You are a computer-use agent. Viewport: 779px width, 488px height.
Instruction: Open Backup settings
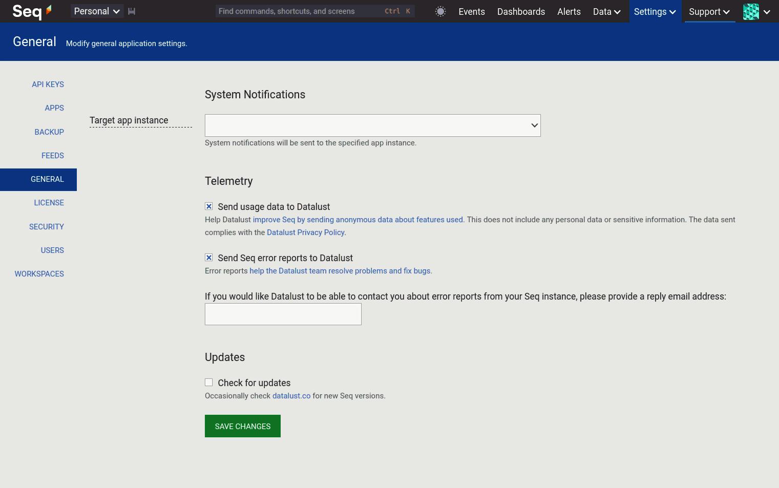tap(49, 132)
